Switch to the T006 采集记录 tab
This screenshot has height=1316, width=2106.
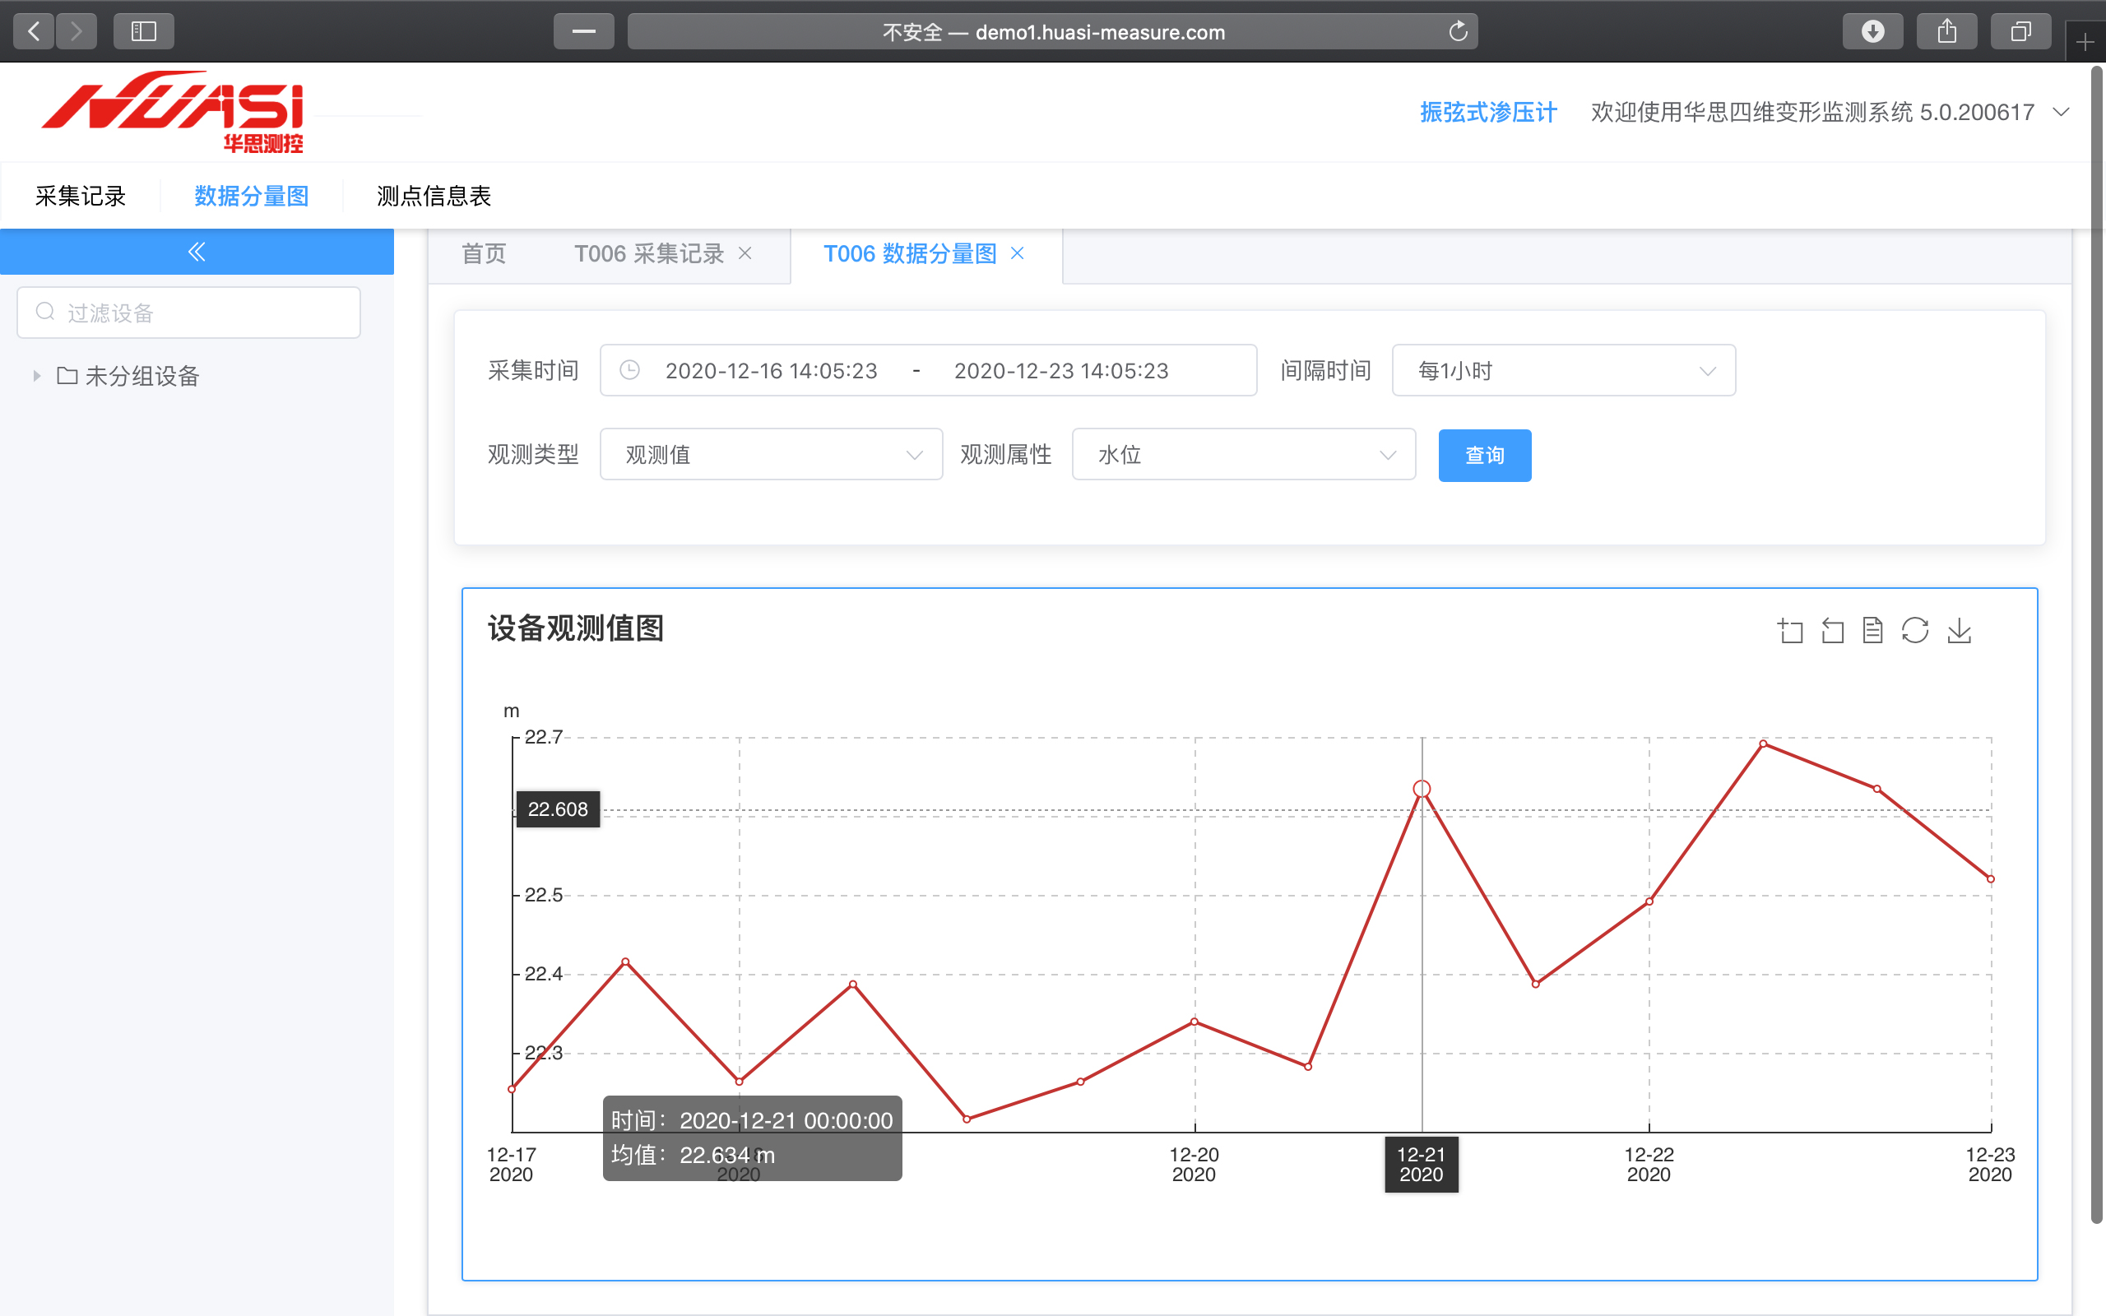point(648,253)
